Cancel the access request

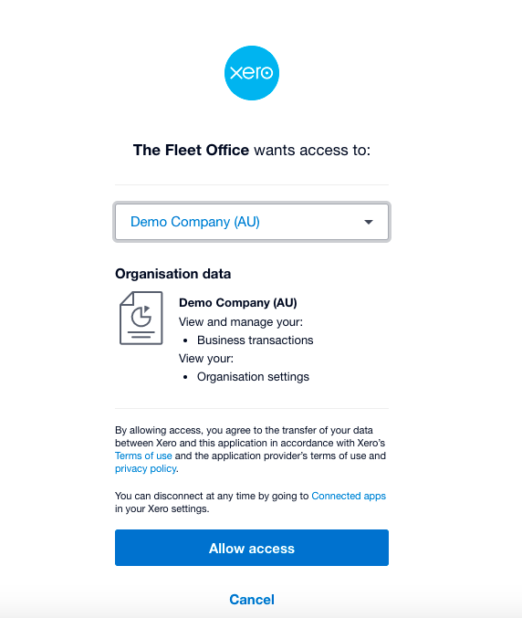[252, 600]
